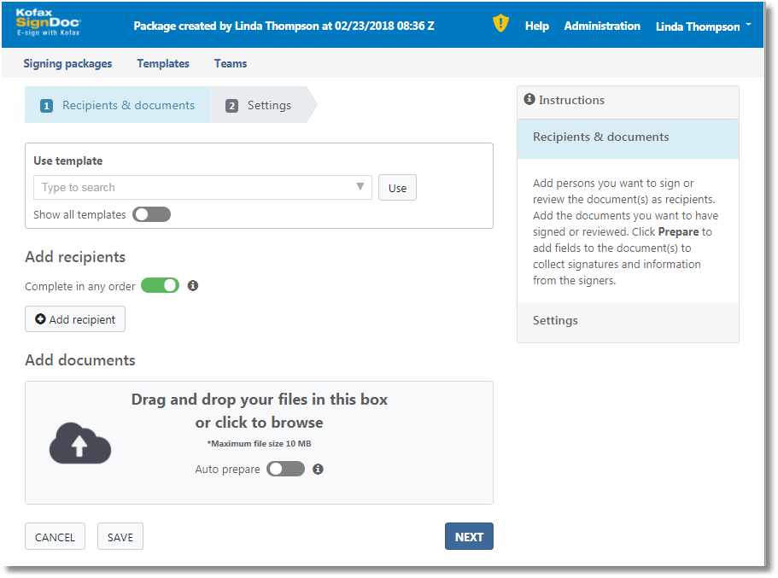Click info icon next to Auto prepare
778x578 pixels.
point(319,469)
